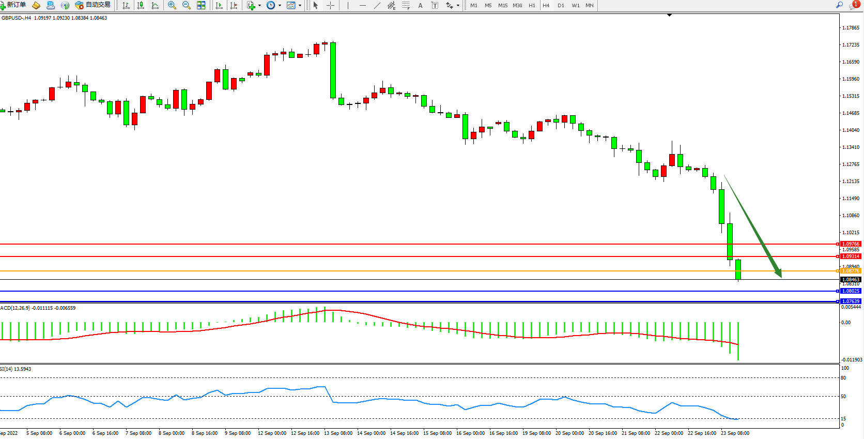Switch chart to candlestick display
Screen dimensions: 864x439
tap(141, 5)
